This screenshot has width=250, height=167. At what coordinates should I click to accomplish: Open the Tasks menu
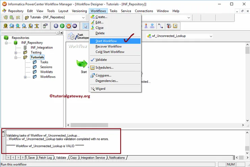pyautogui.click(x=114, y=11)
